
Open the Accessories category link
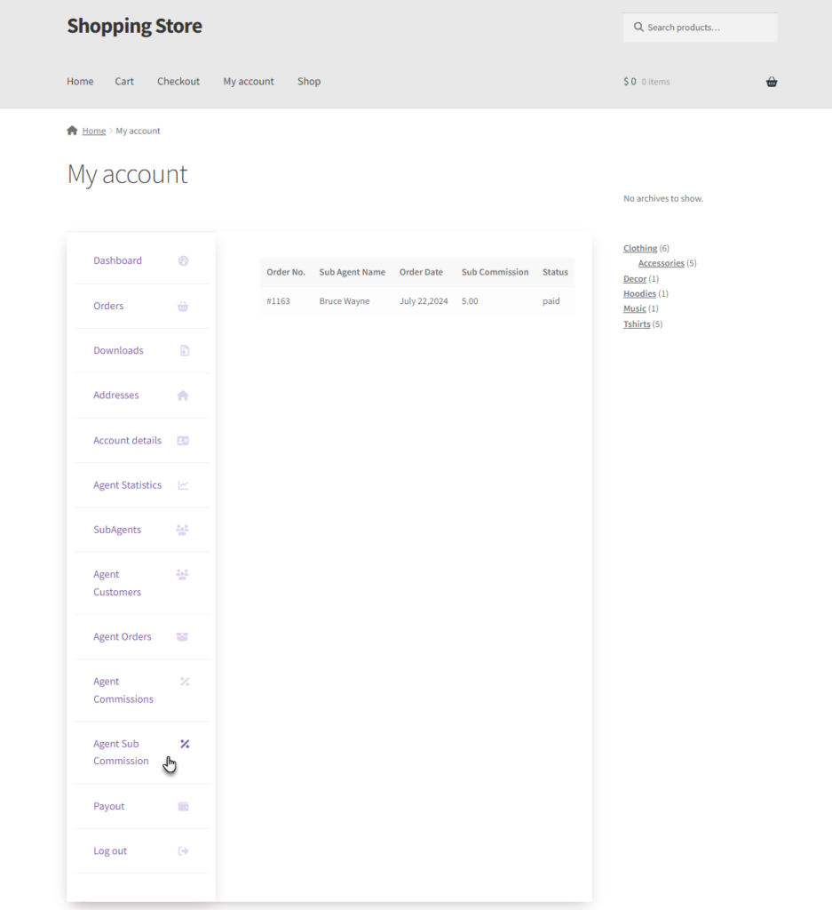tap(661, 263)
